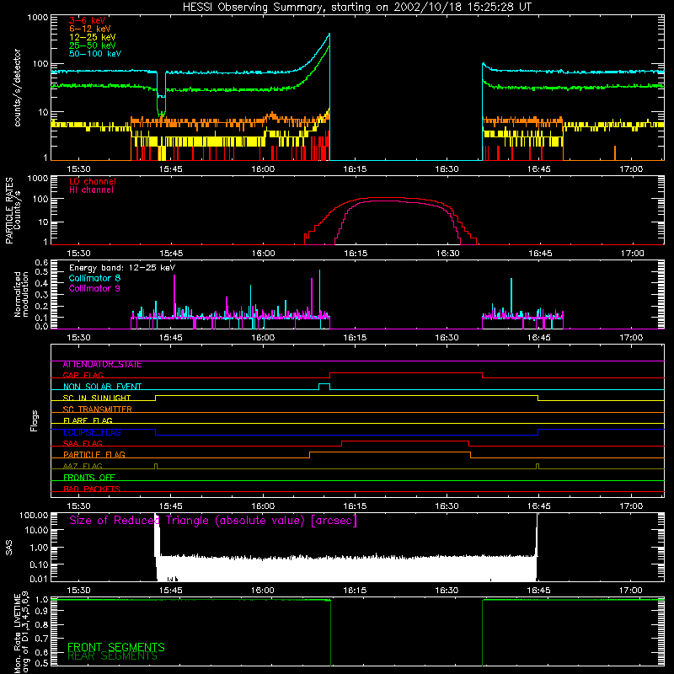Viewport: 674px width, 674px height.
Task: Click the FLARE_FLAG label
Action: [x=88, y=420]
